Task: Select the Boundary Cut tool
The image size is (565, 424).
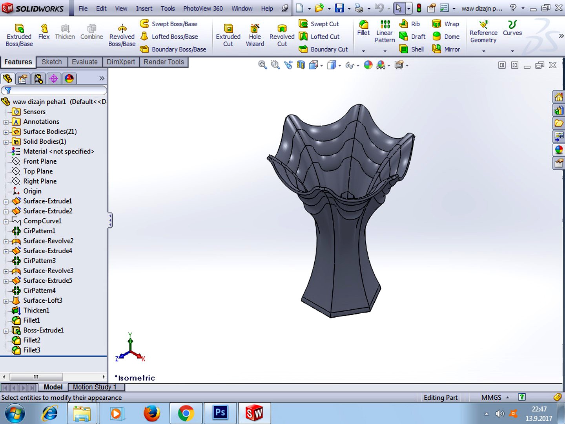Action: [323, 49]
